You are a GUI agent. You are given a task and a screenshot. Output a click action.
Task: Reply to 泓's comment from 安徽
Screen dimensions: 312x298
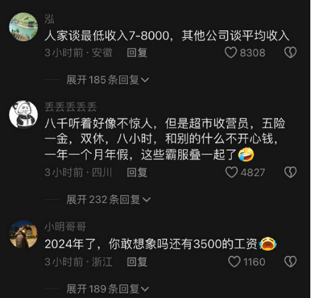point(137,53)
